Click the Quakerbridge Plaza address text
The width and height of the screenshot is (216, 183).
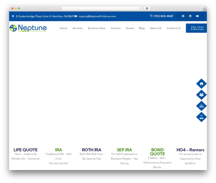point(45,16)
